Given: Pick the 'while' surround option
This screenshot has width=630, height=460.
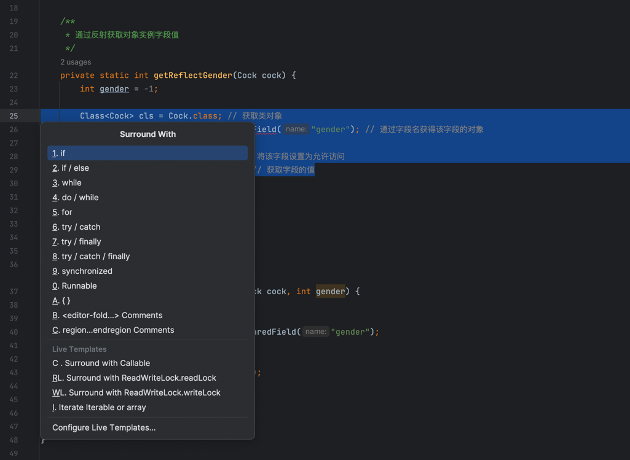Looking at the screenshot, I should 67,182.
